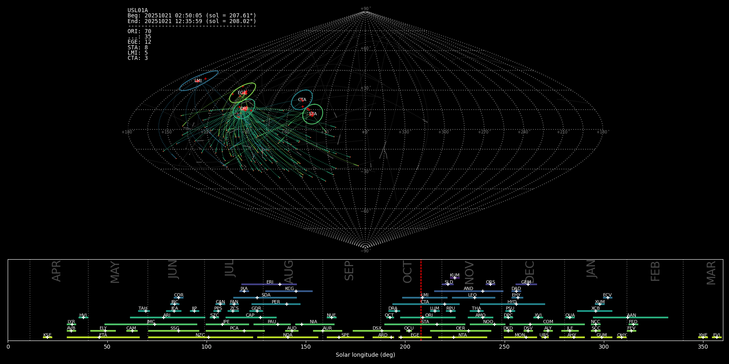The image size is (729, 364).
Task: Click the NOO shower bar in timeline
Action: click(488, 324)
